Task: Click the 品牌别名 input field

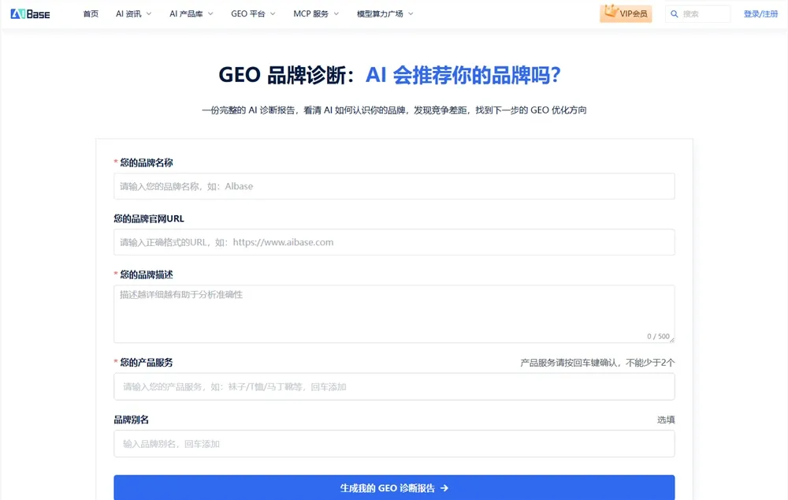Action: tap(394, 444)
